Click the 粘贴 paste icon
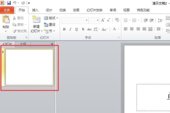This screenshot has height=113, width=170. [6, 19]
